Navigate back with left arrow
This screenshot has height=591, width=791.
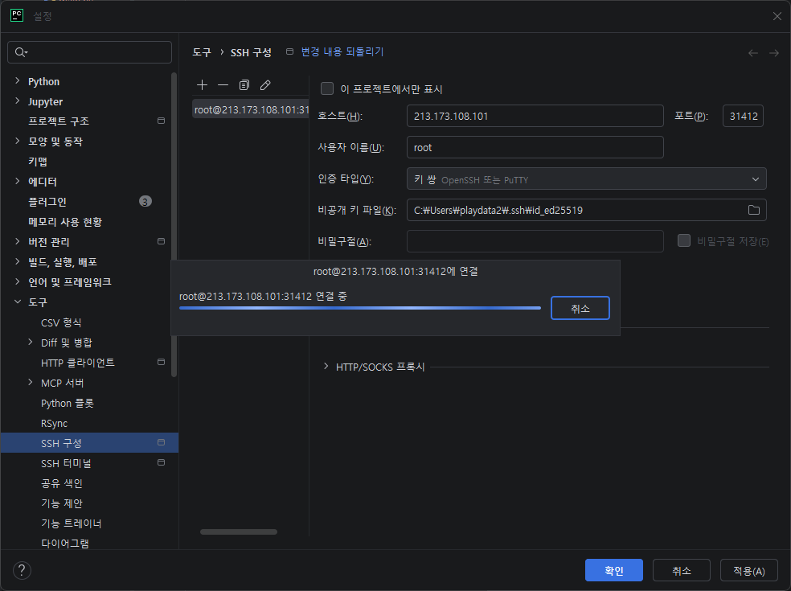tap(752, 53)
